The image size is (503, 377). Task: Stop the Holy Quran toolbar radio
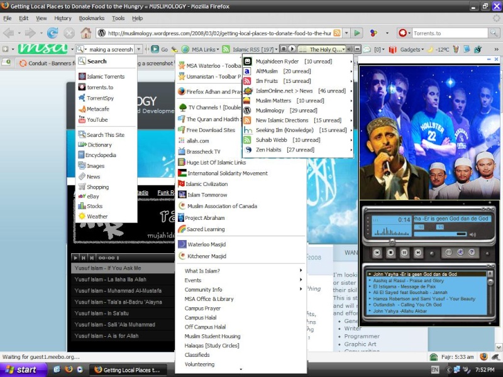tap(284, 49)
